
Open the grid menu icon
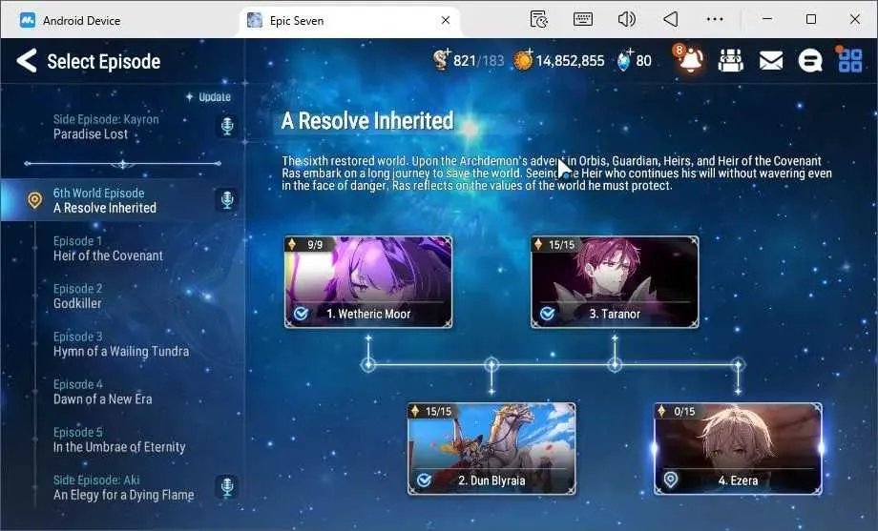(x=849, y=60)
